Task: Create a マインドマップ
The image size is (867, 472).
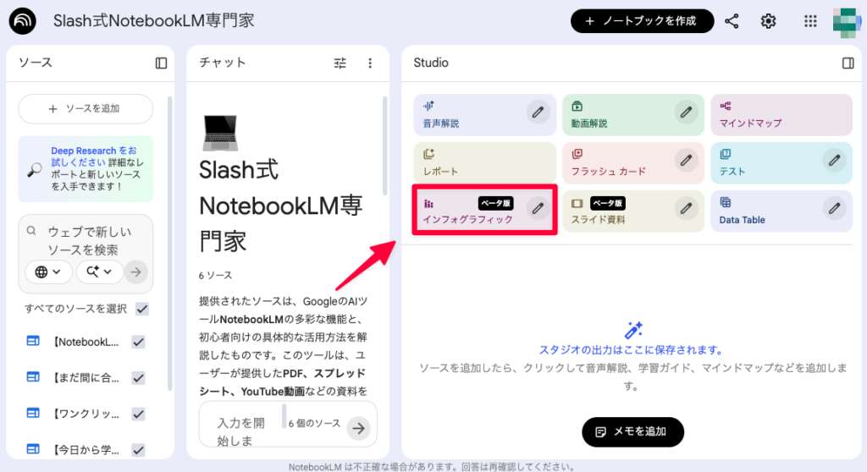Action: (781, 114)
